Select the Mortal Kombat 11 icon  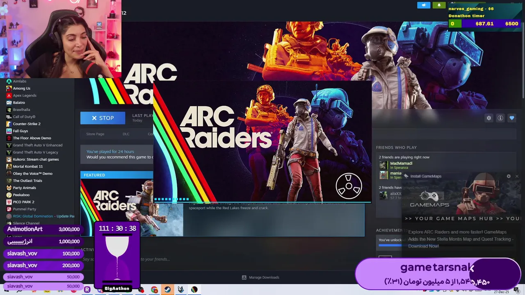[x=9, y=166]
